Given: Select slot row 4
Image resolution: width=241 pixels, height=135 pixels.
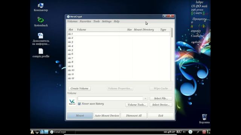Looking at the screenshot, I should tap(119, 46).
